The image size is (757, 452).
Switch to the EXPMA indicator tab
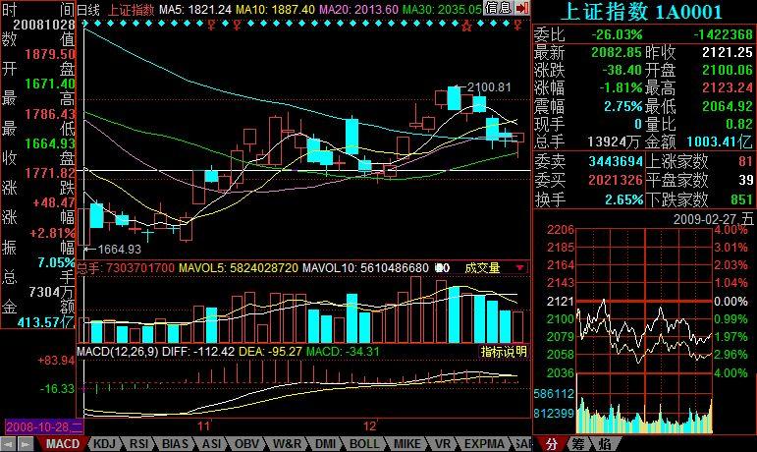(484, 444)
